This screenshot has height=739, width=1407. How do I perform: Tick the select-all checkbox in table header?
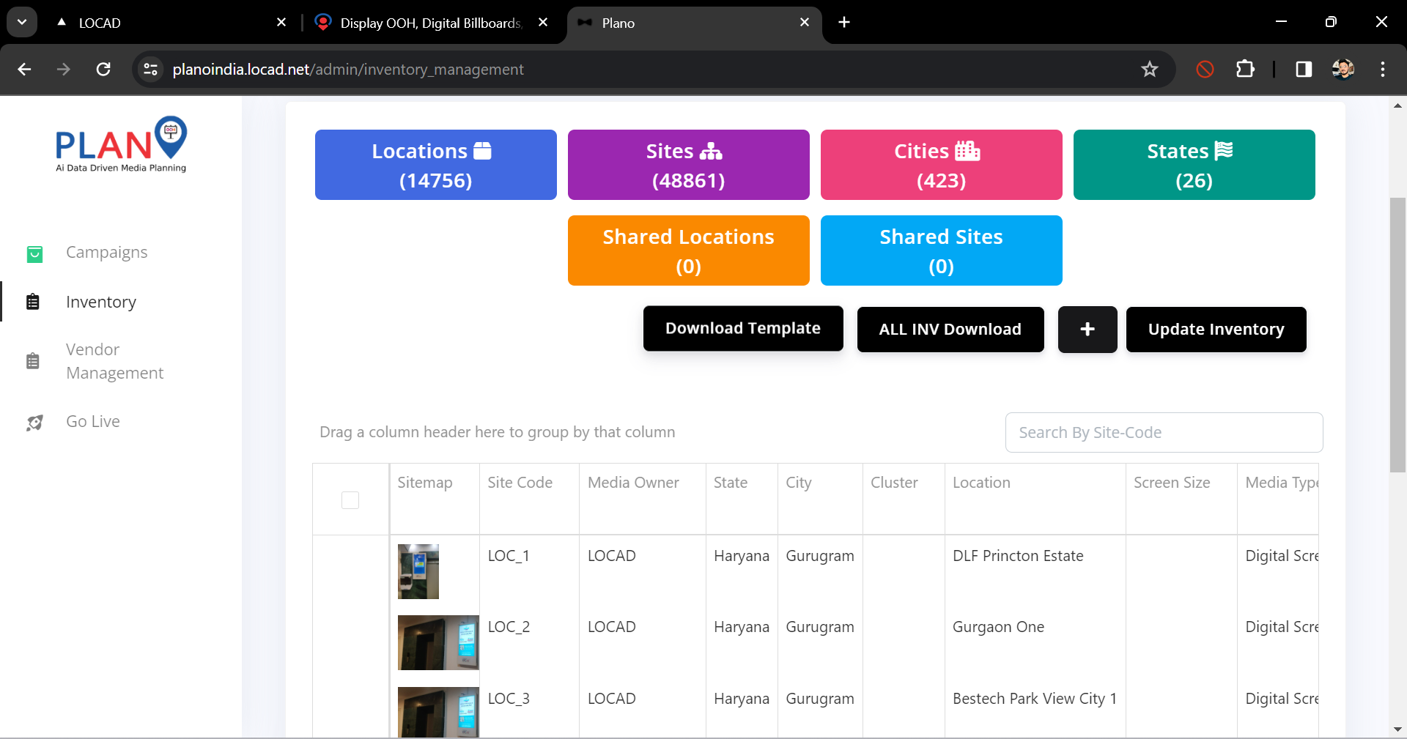pos(350,500)
